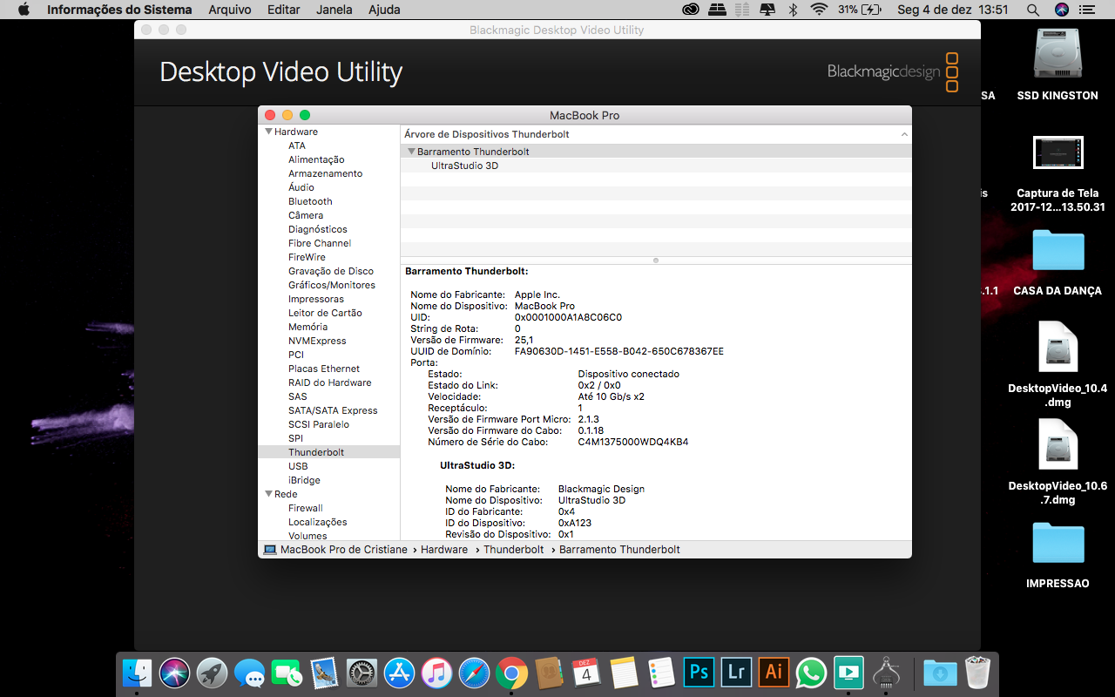Screen dimensions: 1115x697
Task: Open the Editar menu
Action: (284, 10)
